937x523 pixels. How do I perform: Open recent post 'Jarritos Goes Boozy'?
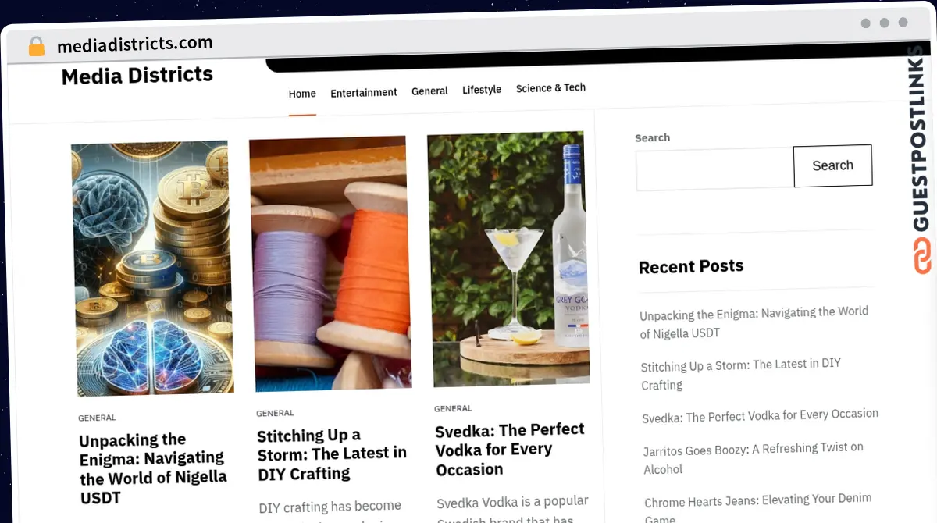pos(754,458)
